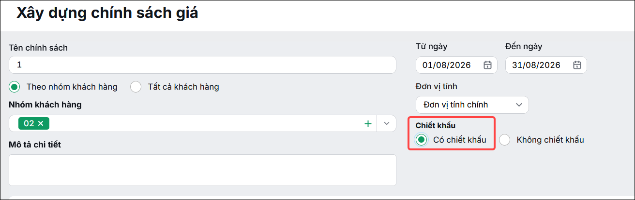Click the Mô tả chi tiết text area

[x=202, y=170]
